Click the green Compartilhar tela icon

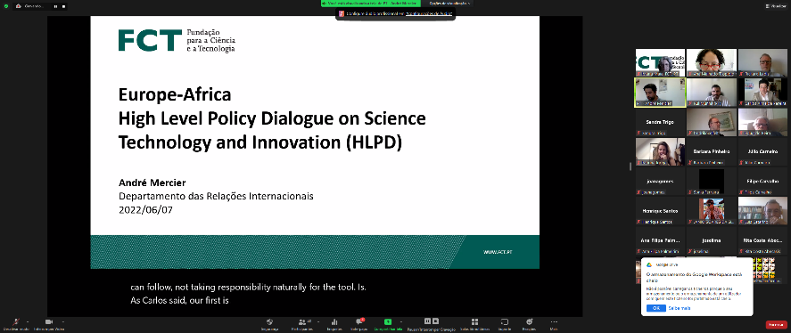pos(387,322)
